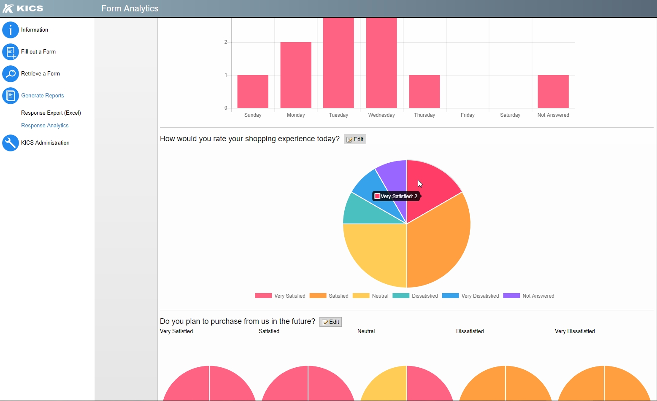The height and width of the screenshot is (401, 657).
Task: Click the Saturday axis label
Action: [x=510, y=115]
